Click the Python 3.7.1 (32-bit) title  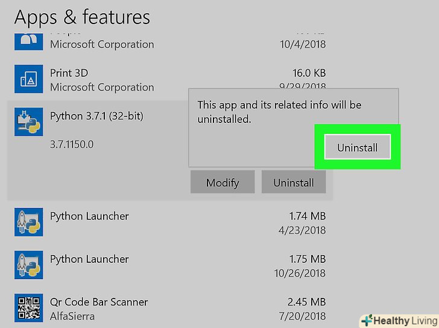click(x=96, y=115)
